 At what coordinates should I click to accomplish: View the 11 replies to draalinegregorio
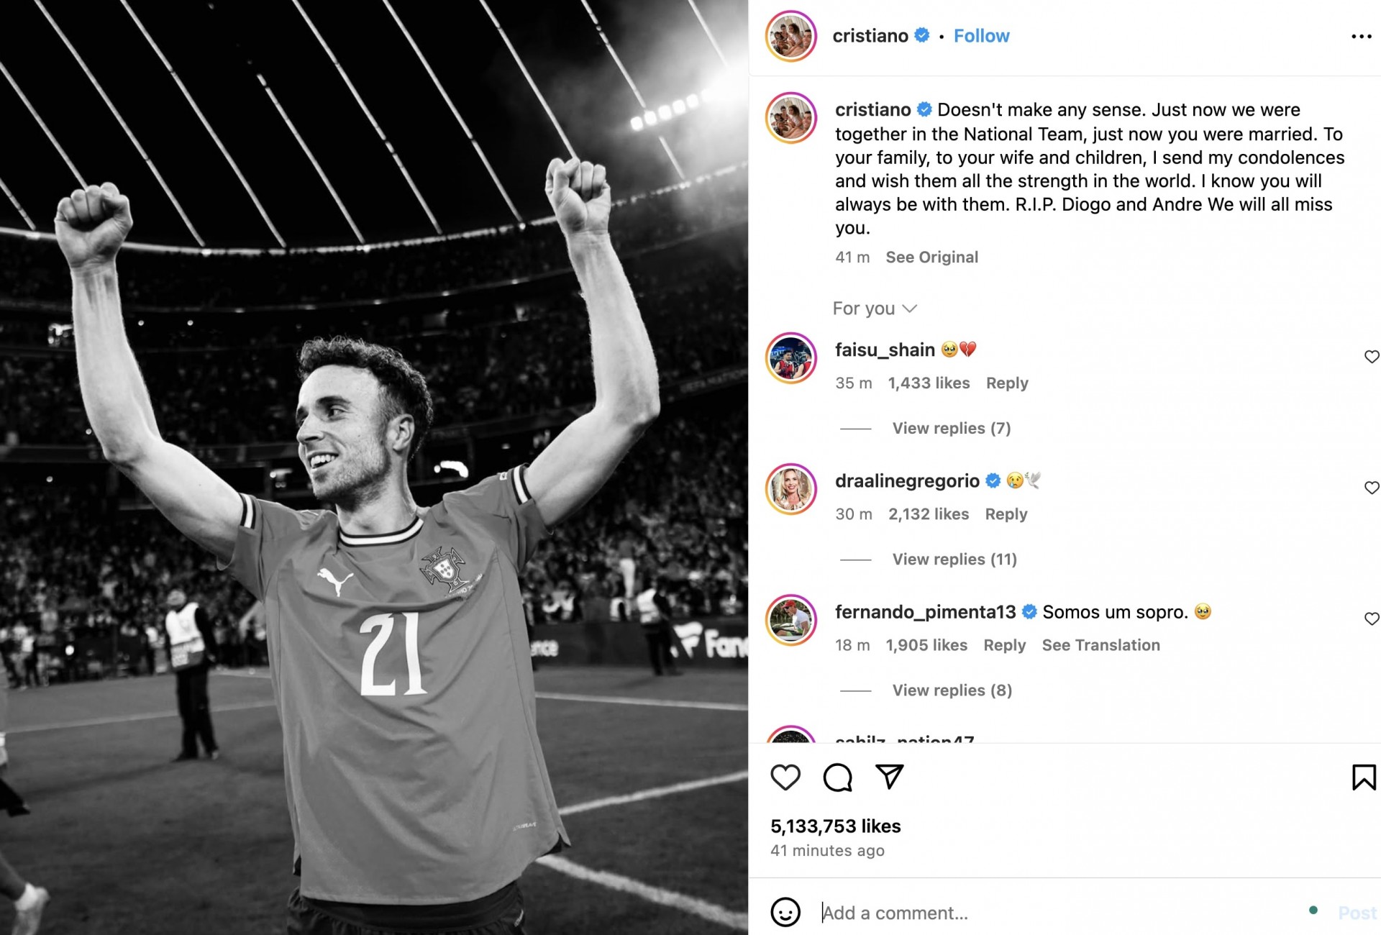(953, 559)
